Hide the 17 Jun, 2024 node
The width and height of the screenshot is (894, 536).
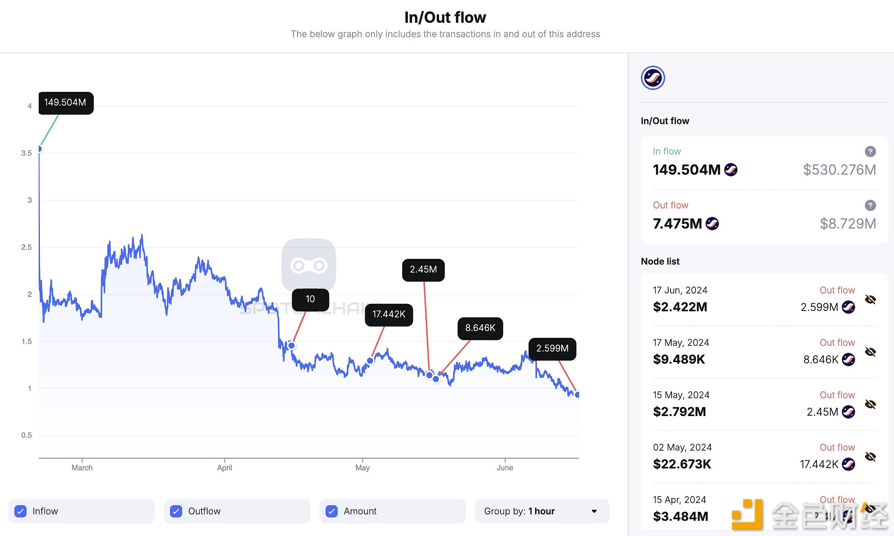coord(870,300)
